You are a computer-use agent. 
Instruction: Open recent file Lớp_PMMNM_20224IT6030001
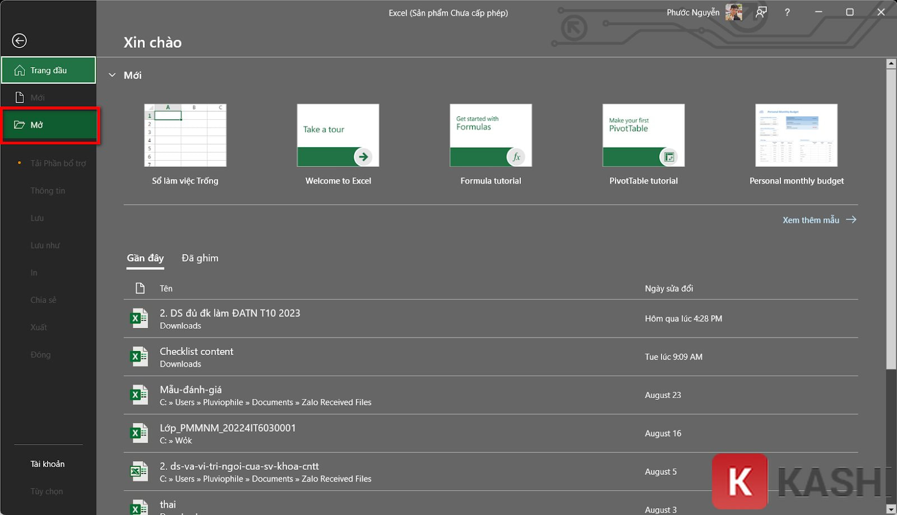228,428
